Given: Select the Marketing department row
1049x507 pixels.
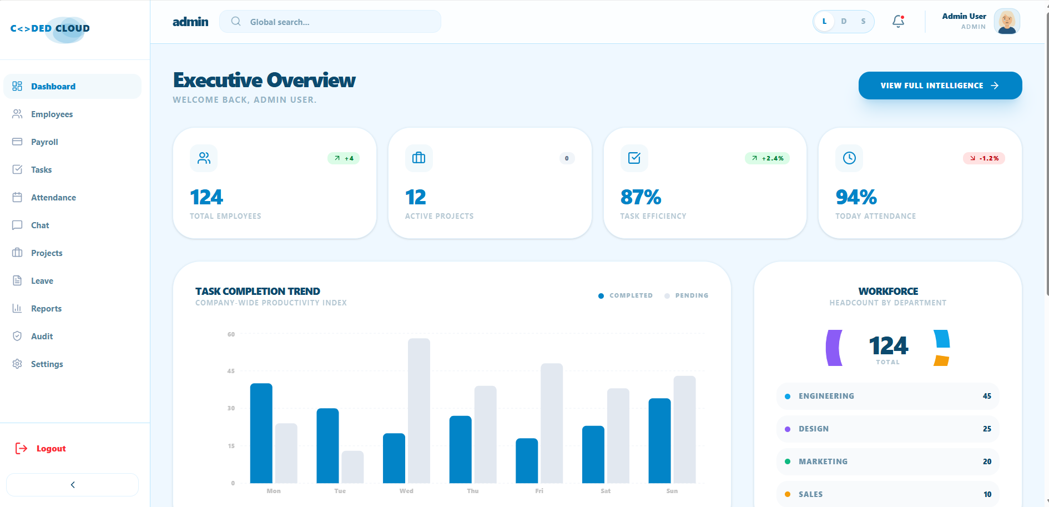Looking at the screenshot, I should pos(887,461).
